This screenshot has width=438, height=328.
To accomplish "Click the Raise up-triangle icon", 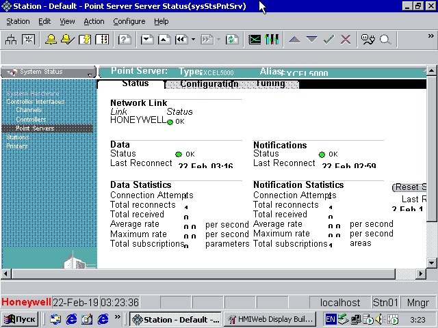I will [294, 40].
